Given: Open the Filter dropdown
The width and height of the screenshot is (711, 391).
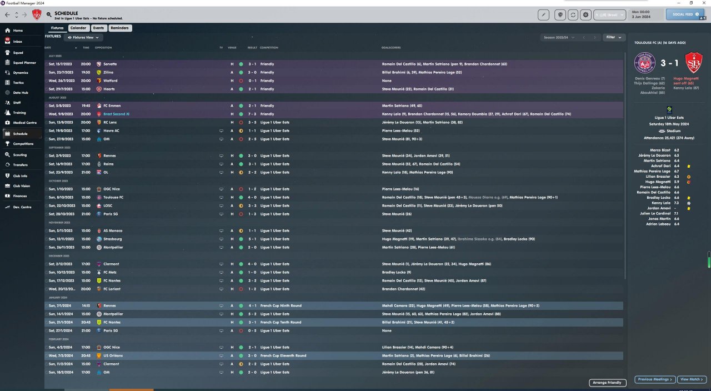Looking at the screenshot, I should [x=614, y=37].
